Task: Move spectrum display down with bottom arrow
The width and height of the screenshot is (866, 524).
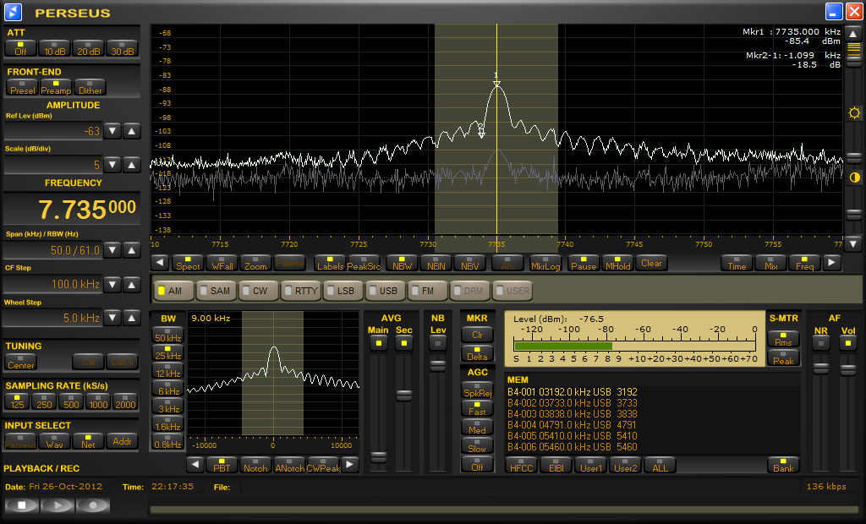Action: point(853,243)
